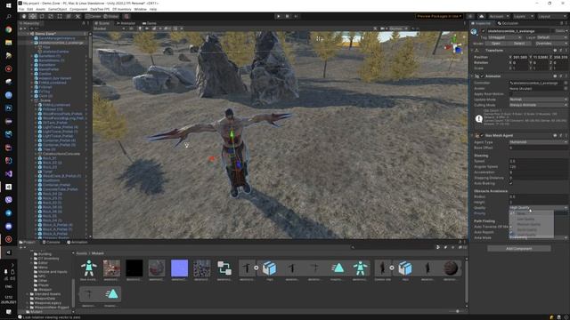Open Update Mode dropdown
The height and width of the screenshot is (320, 570).
(538, 100)
